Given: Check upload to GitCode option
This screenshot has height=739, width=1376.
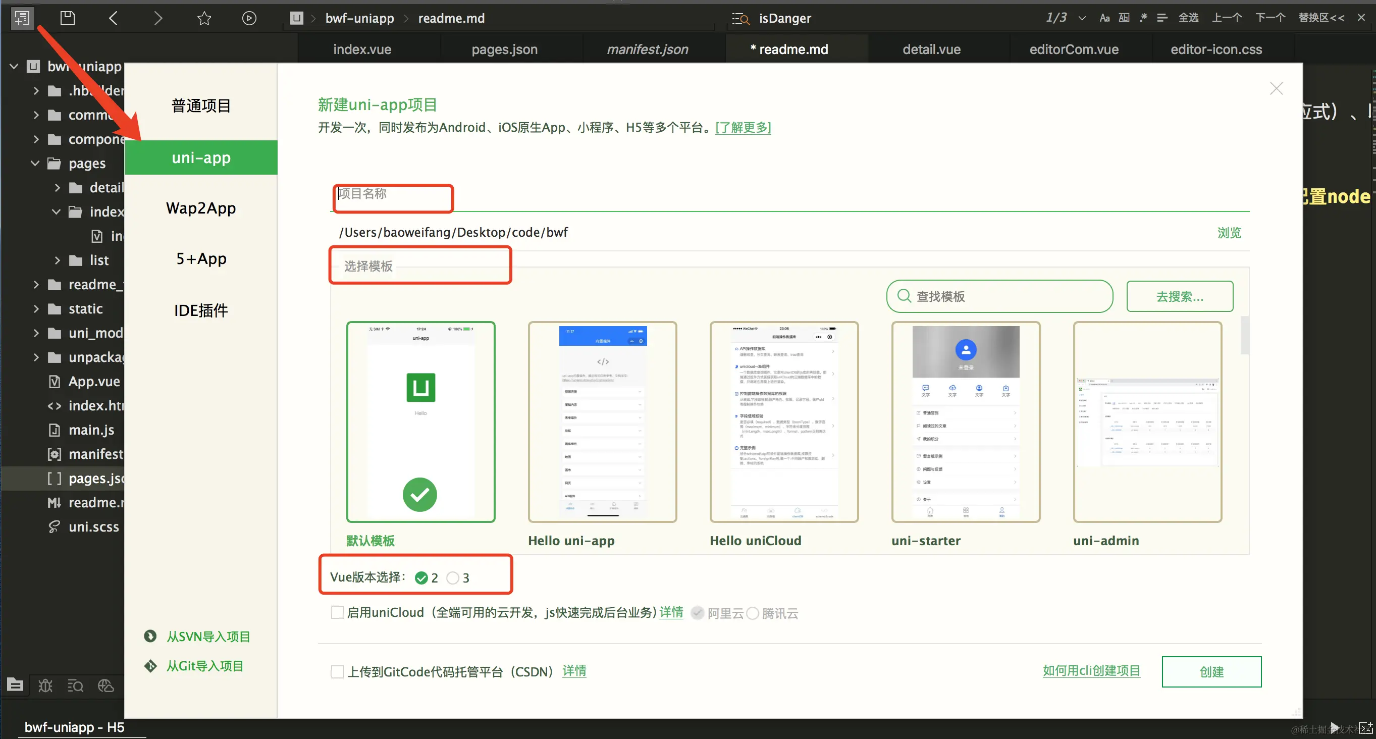Looking at the screenshot, I should (x=338, y=671).
